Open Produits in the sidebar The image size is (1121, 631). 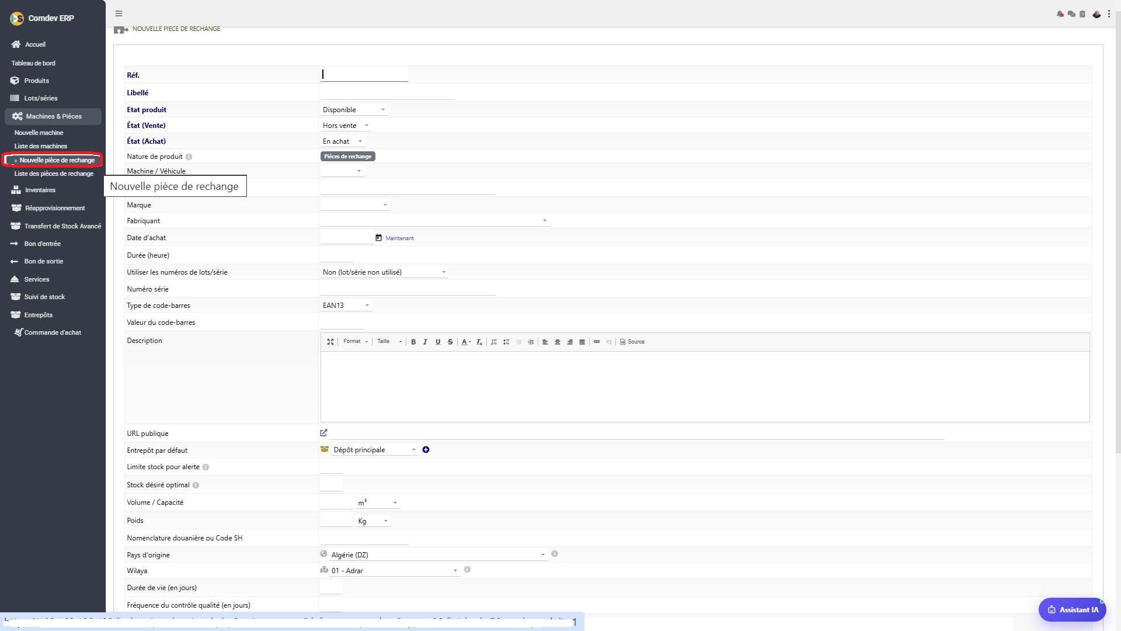[36, 81]
